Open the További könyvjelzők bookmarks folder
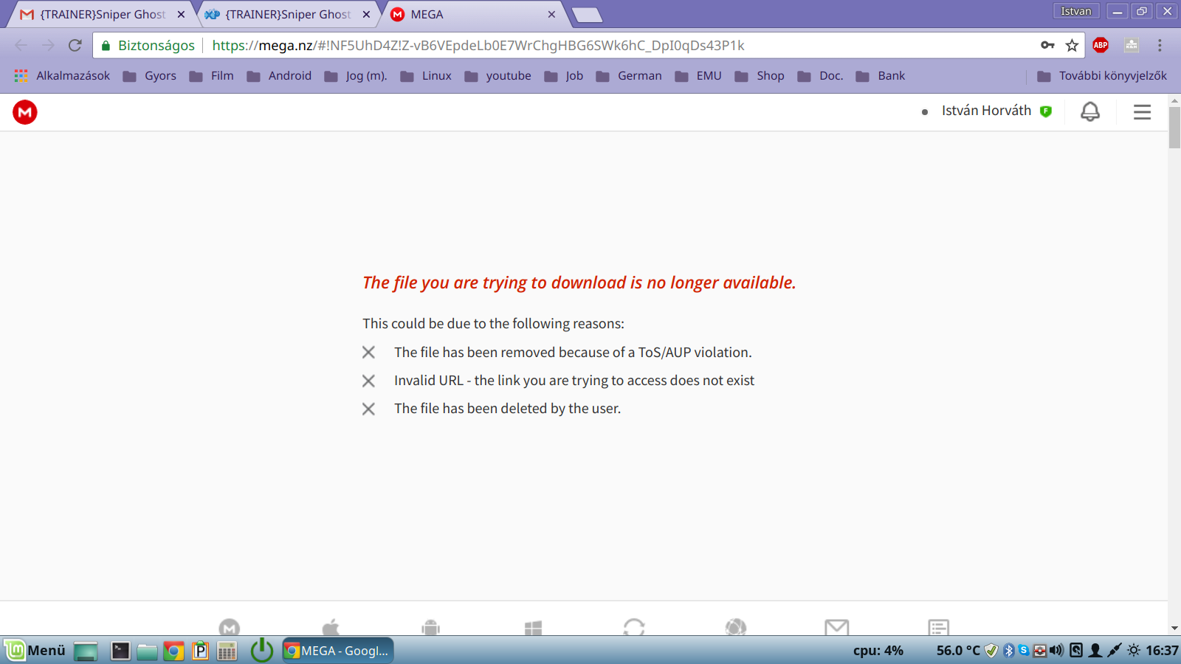The width and height of the screenshot is (1181, 664). (1103, 76)
